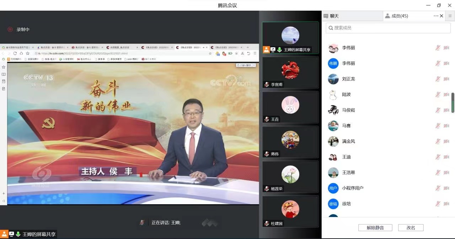
Task: Click 马俊崧's calligraphy avatar
Action: click(333, 110)
